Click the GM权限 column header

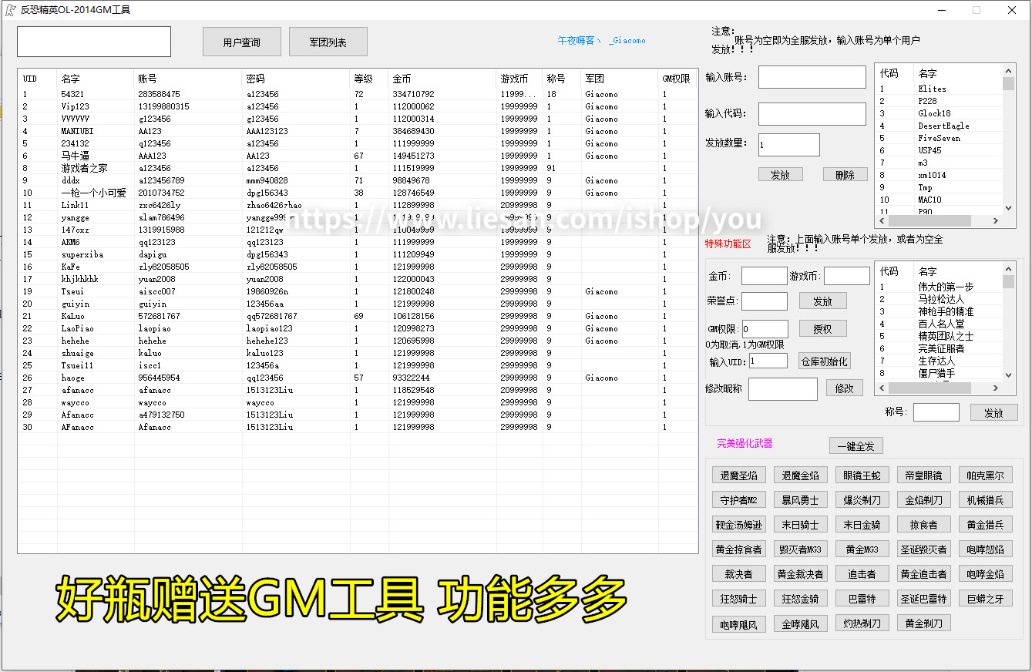click(x=677, y=79)
